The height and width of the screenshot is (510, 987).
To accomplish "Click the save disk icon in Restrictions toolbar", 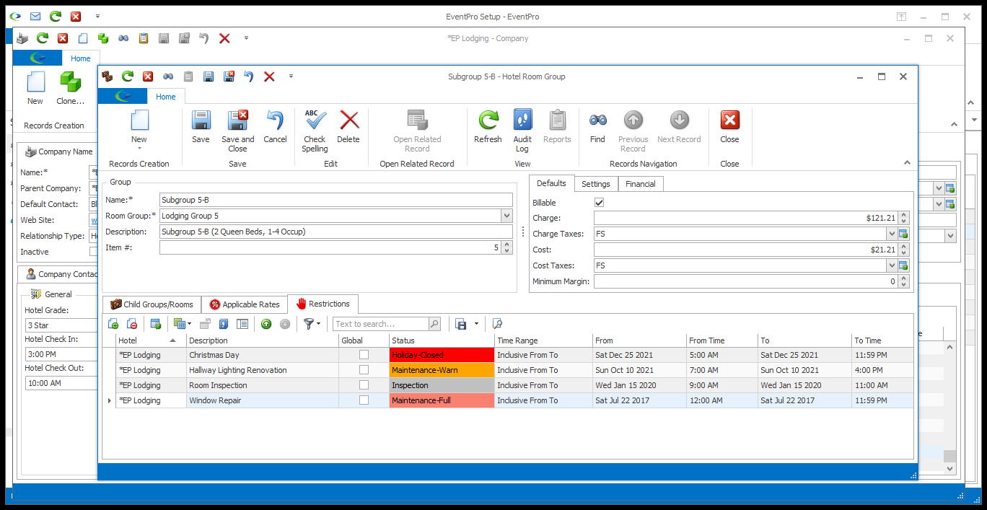I will (461, 324).
